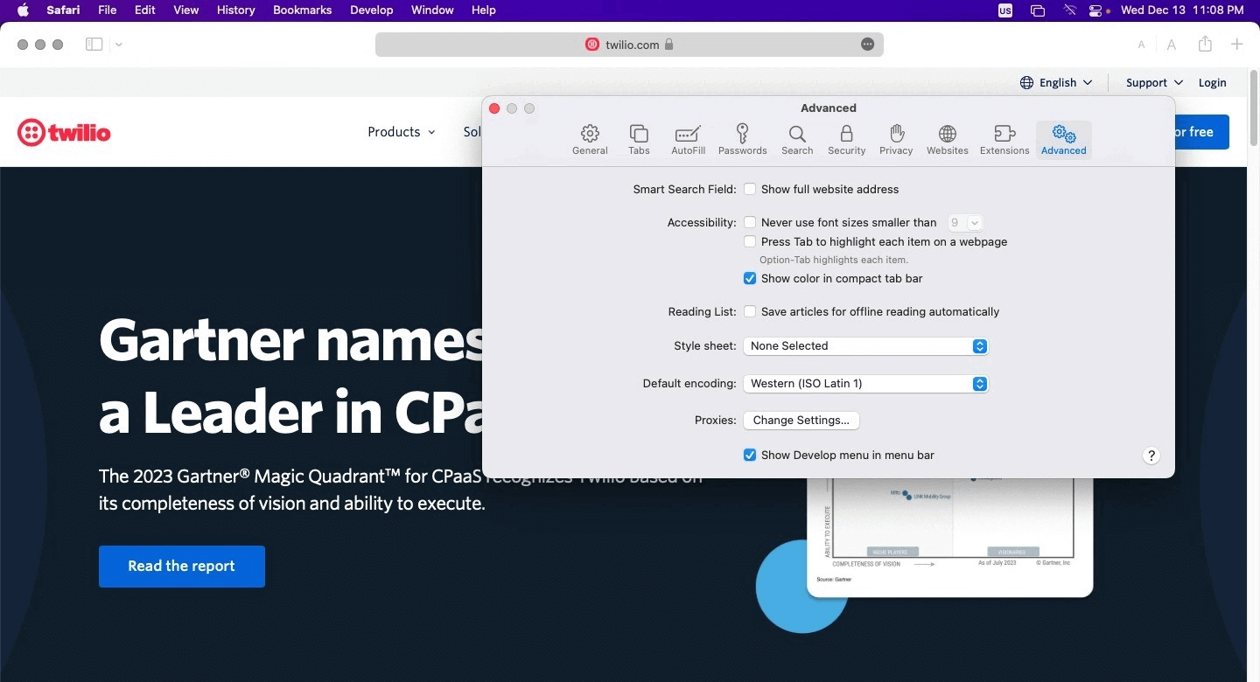Open the Style sheet dropdown
This screenshot has width=1260, height=682.
pos(865,346)
